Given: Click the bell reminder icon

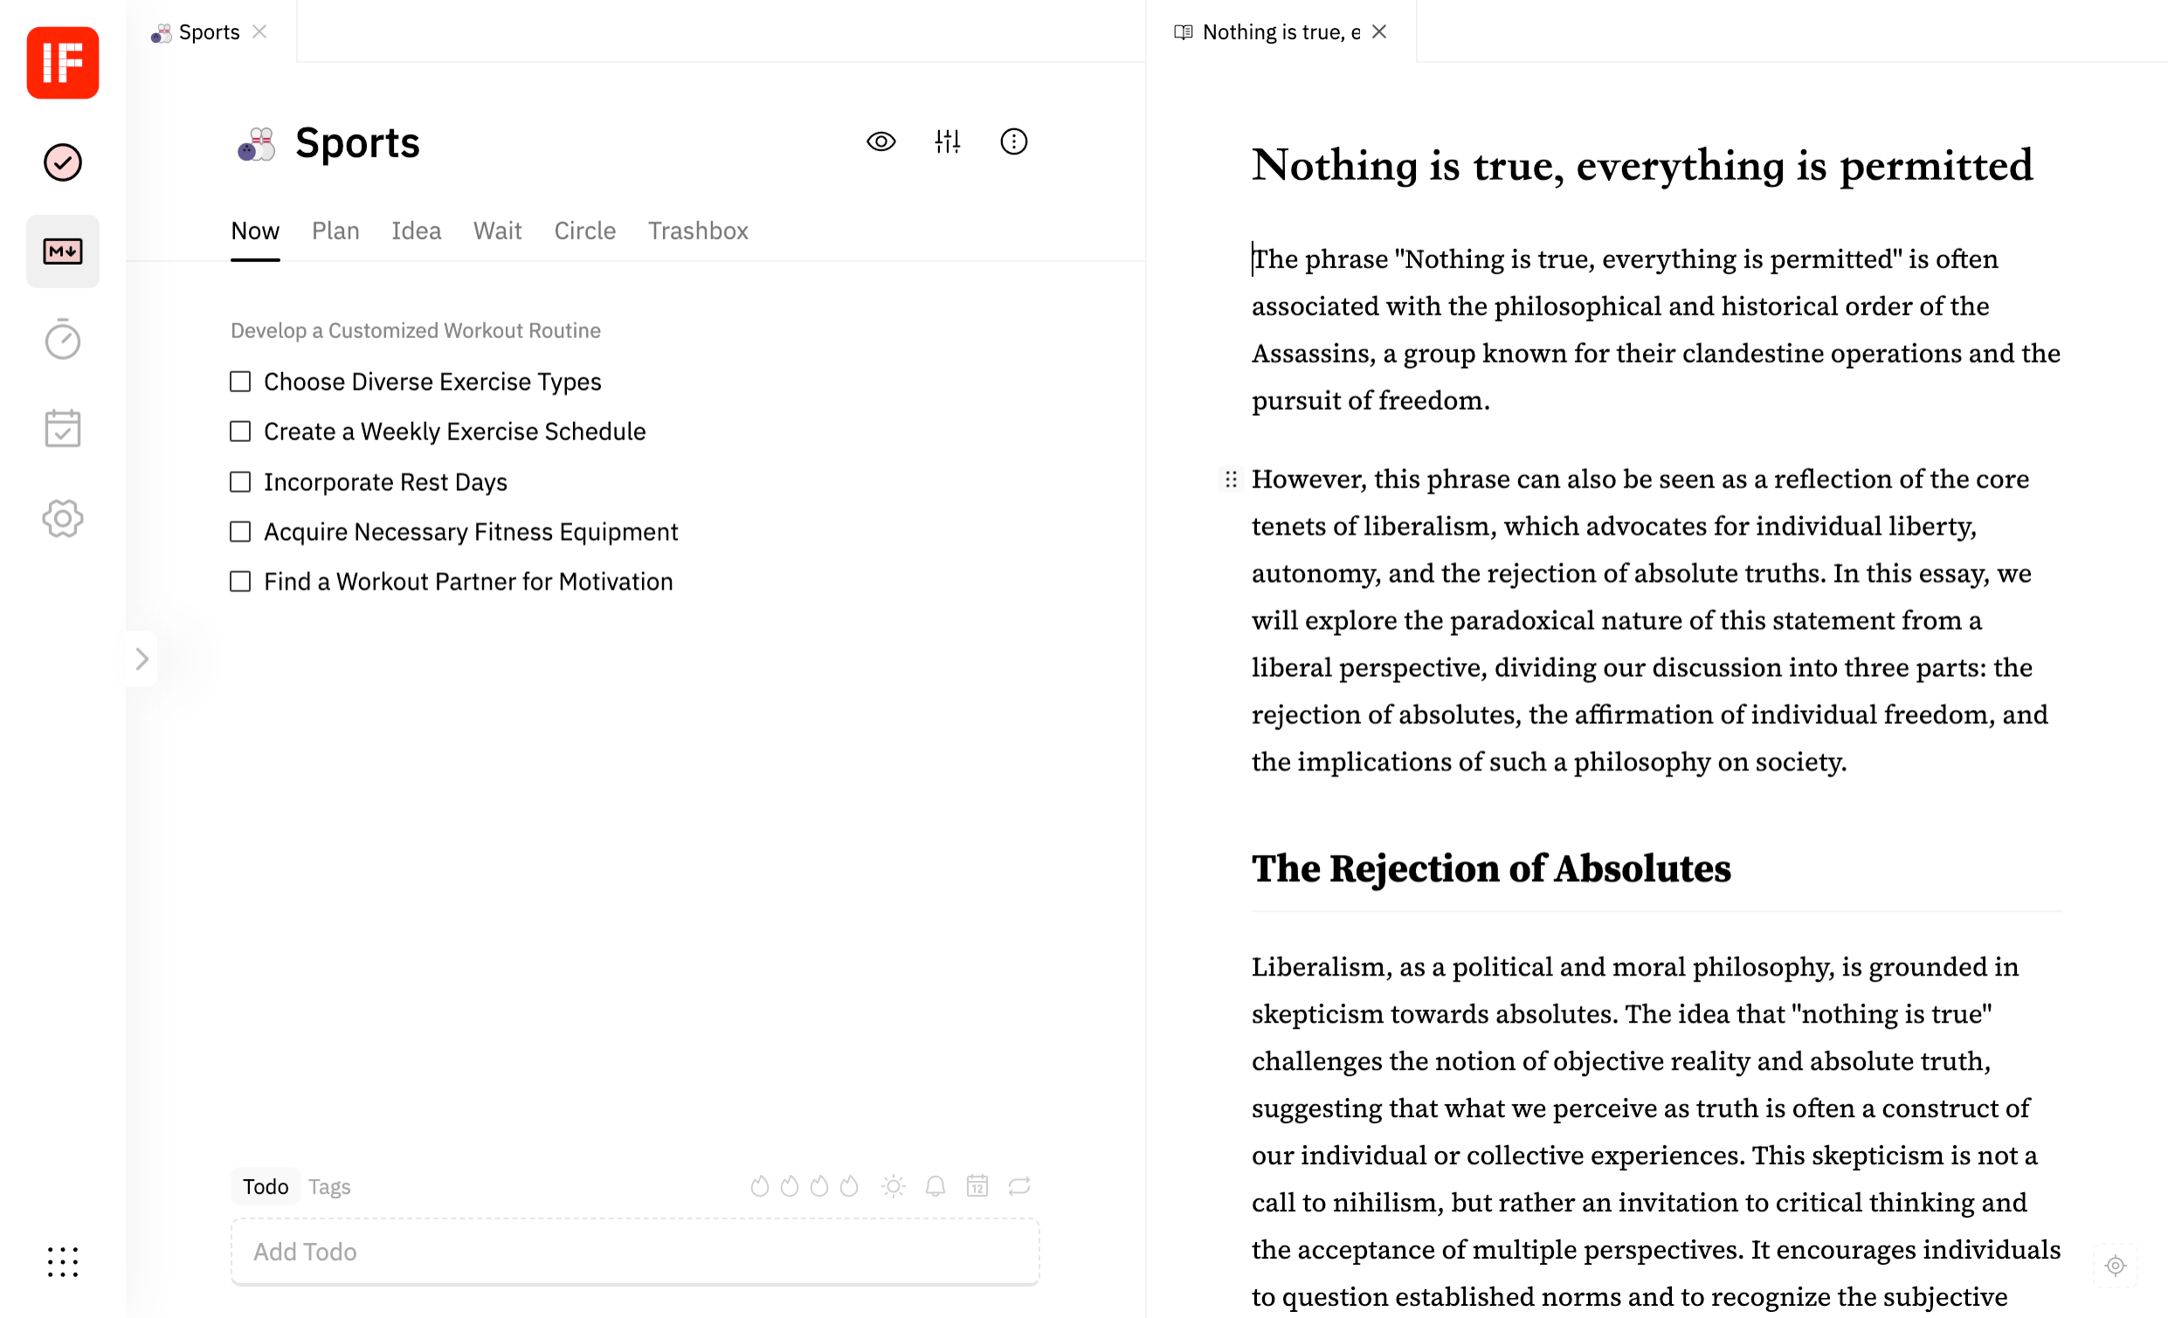Looking at the screenshot, I should click(x=936, y=1186).
